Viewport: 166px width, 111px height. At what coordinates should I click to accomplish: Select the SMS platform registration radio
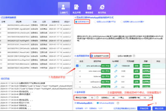coord(100,56)
